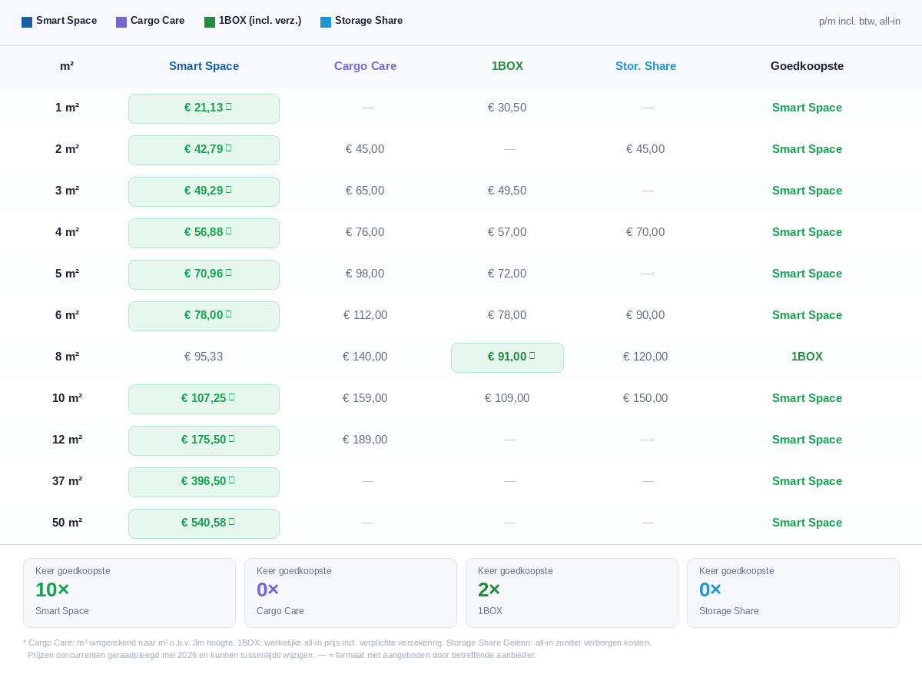Click the Stor. Share price € 70,00
922x681 pixels.
coord(645,232)
